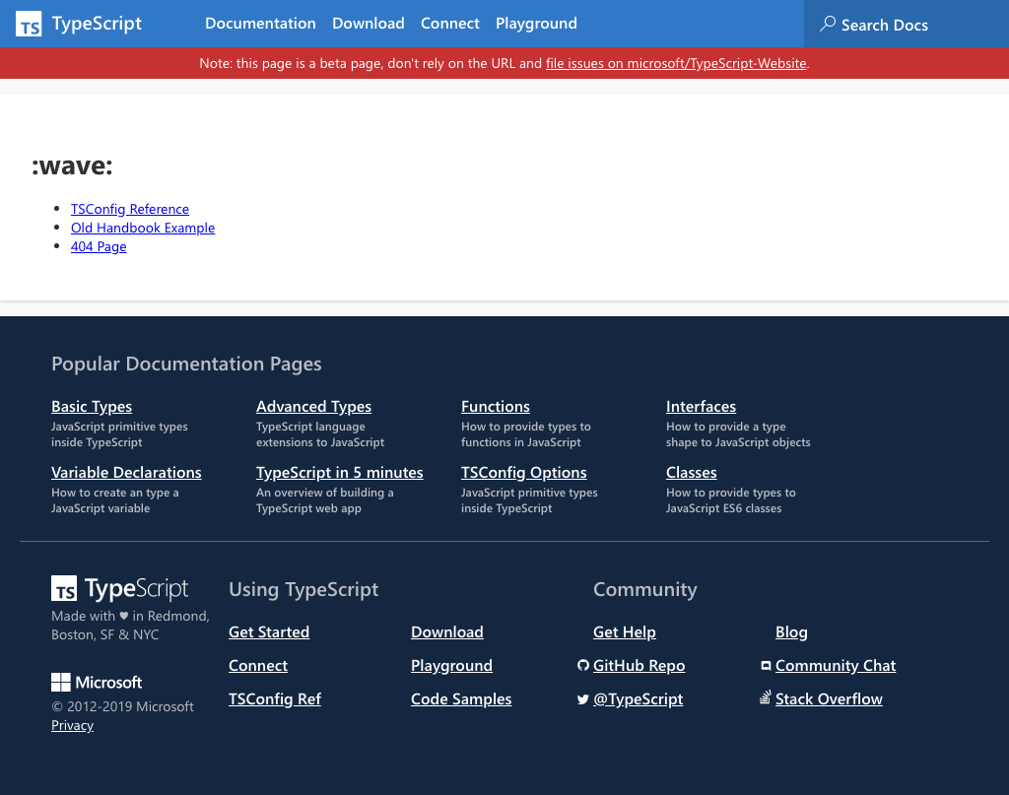Open the Documentation nav menu
The width and height of the screenshot is (1009, 795).
pos(260,24)
